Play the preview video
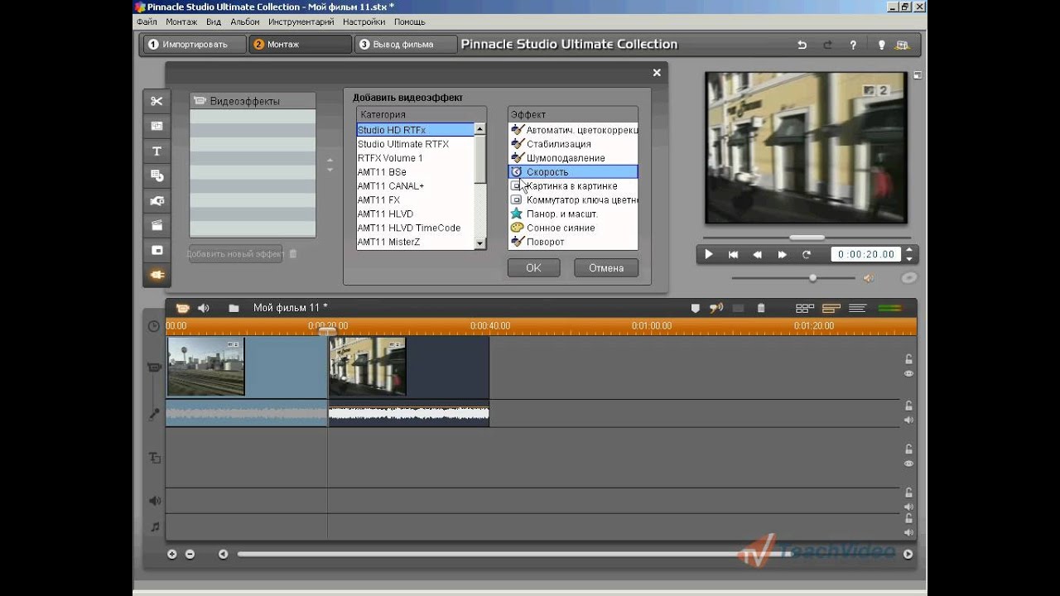This screenshot has width=1060, height=596. (708, 255)
